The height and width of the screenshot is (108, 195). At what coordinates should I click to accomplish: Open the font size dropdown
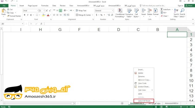coord(44,11)
